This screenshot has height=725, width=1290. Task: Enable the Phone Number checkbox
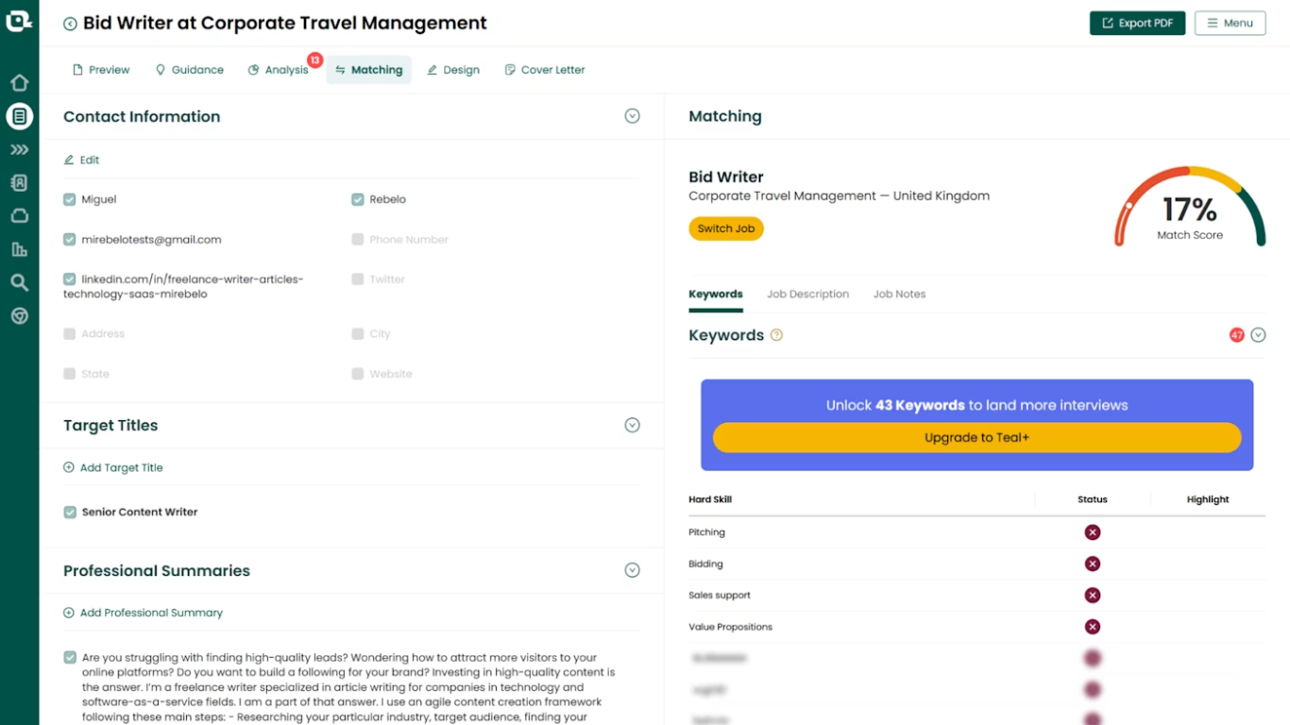358,240
